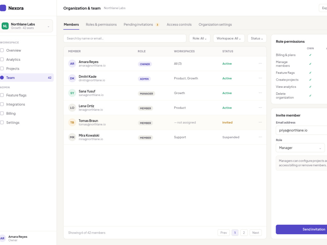Open Integrations admin page
Screen dimensions: 327x245
pos(15,105)
